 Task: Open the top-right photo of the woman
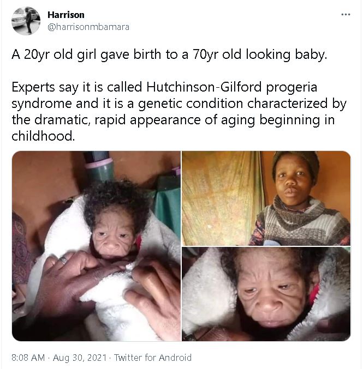[x=266, y=198]
